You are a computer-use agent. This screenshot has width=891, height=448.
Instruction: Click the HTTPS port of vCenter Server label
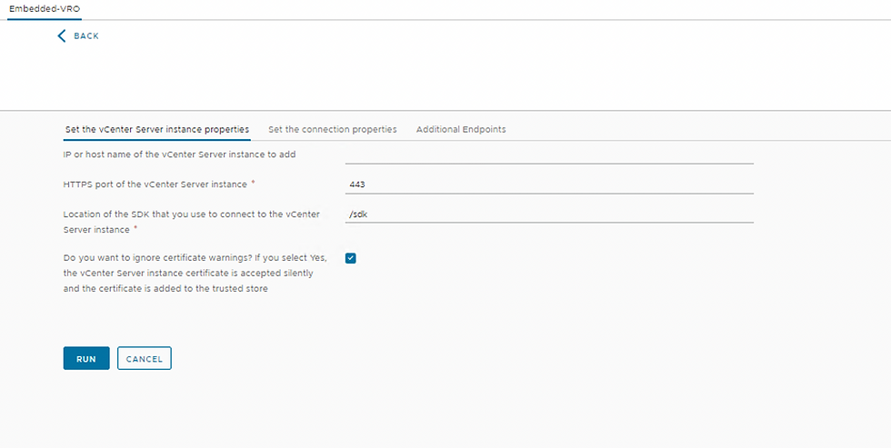155,184
